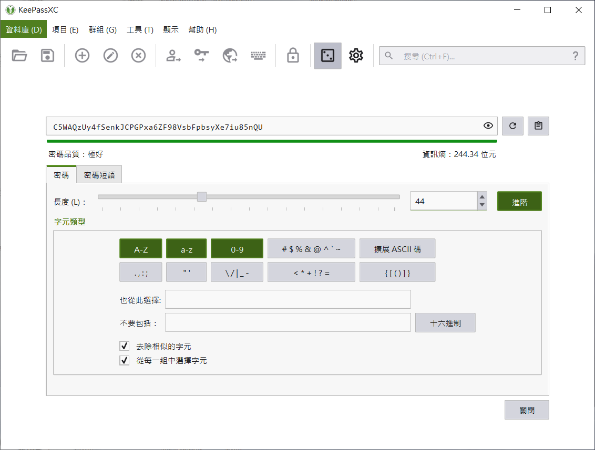Uncheck 去除相似的字元 checkbox

coord(125,346)
